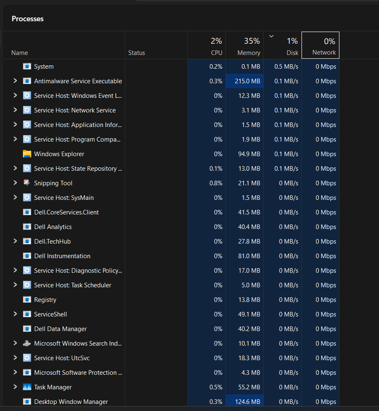
Task: Click the Windows Explorer folder icon
Action: (27, 154)
